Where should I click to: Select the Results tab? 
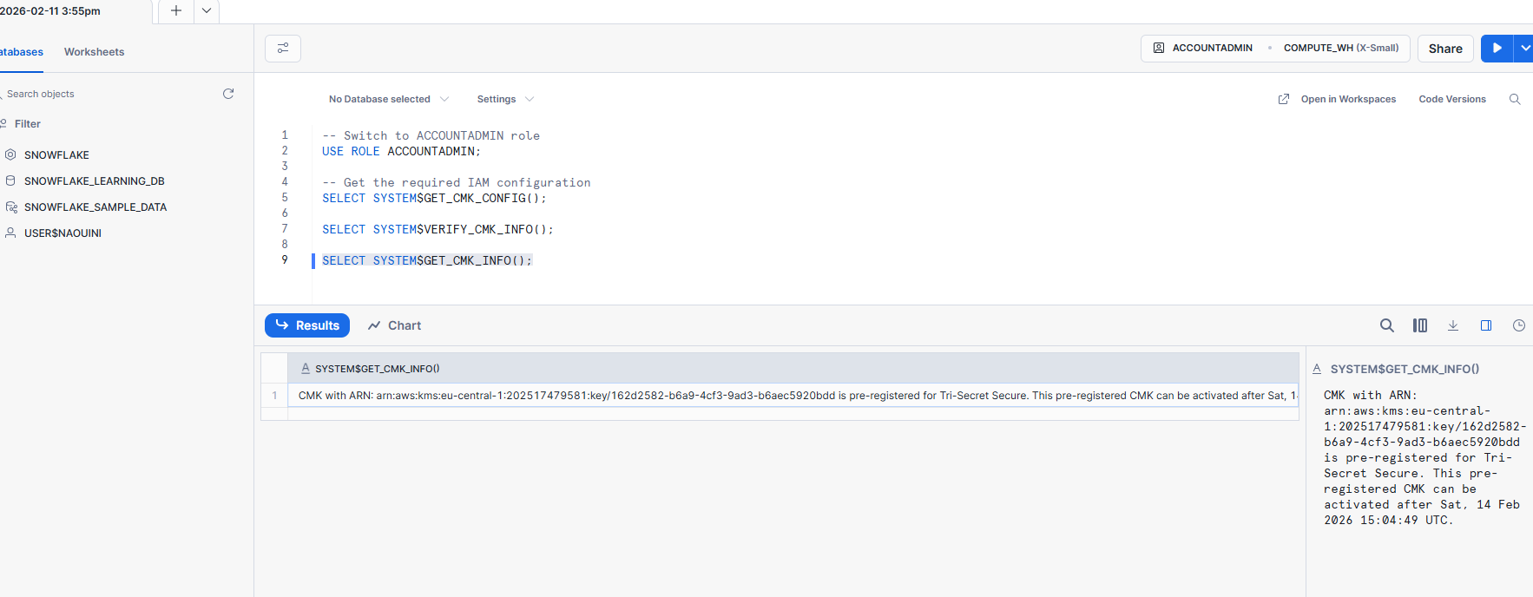307,325
